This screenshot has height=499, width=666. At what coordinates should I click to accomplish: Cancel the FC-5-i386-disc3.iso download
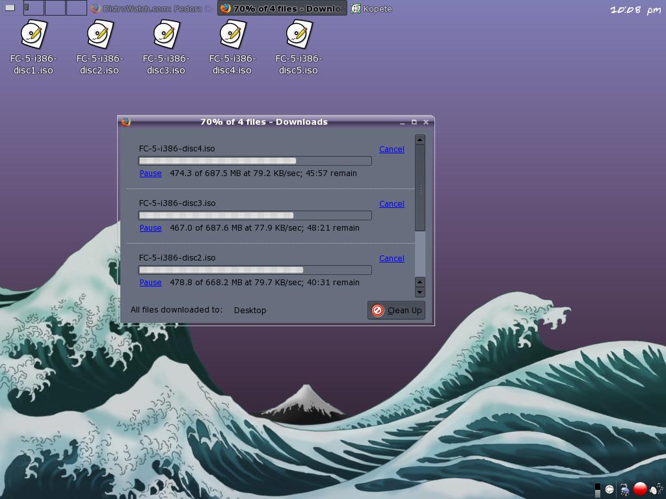click(392, 203)
